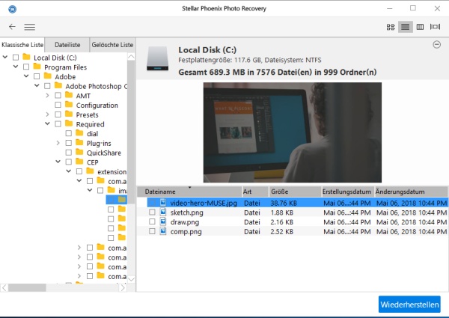Screen dimensions: 449x318
Task: Click the sketch.png file icon
Action: click(x=163, y=212)
